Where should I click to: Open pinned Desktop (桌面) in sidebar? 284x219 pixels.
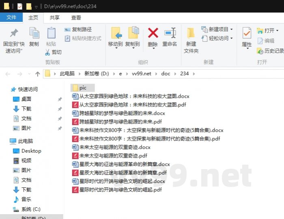pos(22,99)
